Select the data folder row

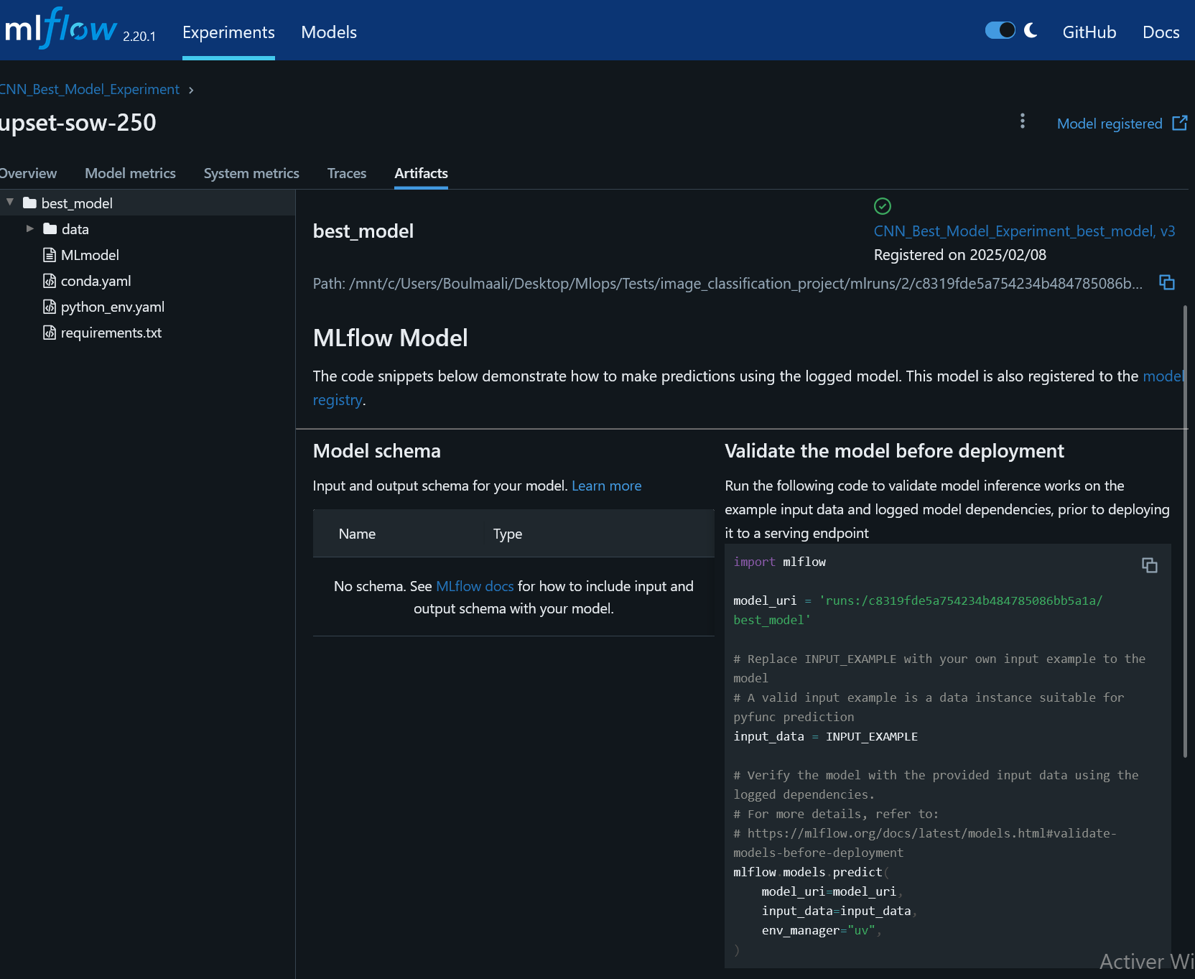(147, 229)
